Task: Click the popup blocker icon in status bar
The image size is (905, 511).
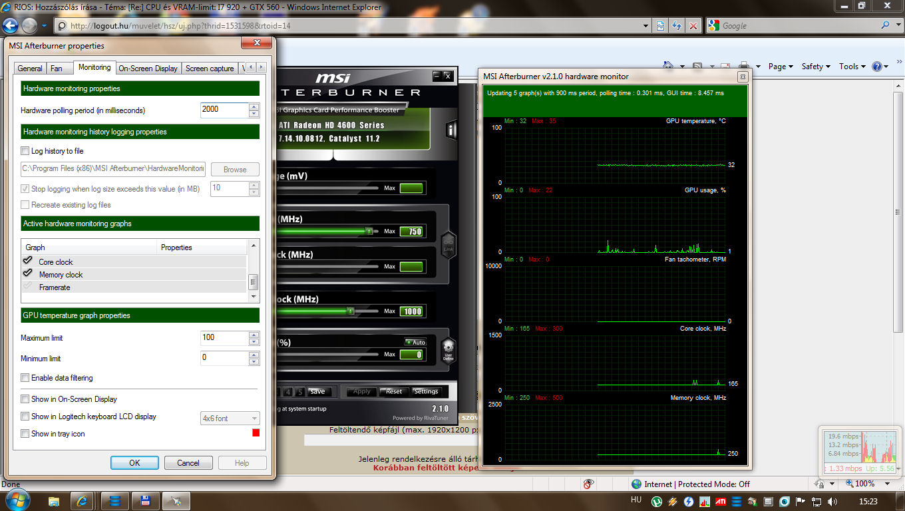Action: pyautogui.click(x=588, y=484)
